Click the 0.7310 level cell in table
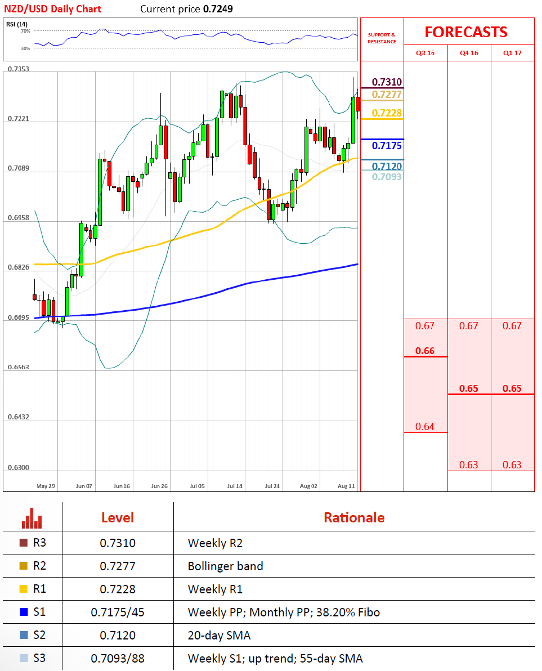This screenshot has width=542, height=671. pyautogui.click(x=118, y=543)
